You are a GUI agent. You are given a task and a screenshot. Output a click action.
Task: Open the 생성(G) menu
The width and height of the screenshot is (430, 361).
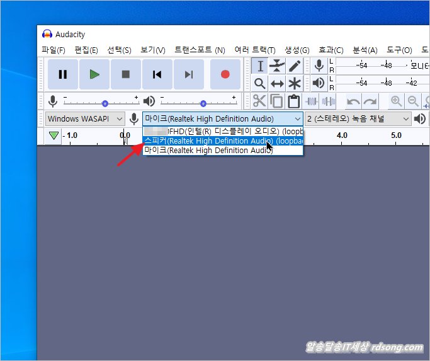coord(297,50)
